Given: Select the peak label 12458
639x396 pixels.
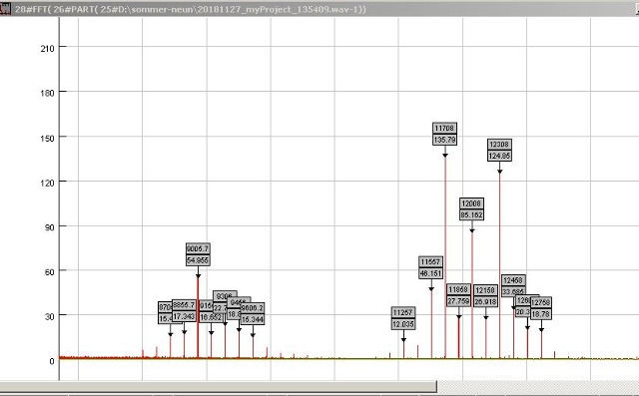Looking at the screenshot, I should [513, 285].
